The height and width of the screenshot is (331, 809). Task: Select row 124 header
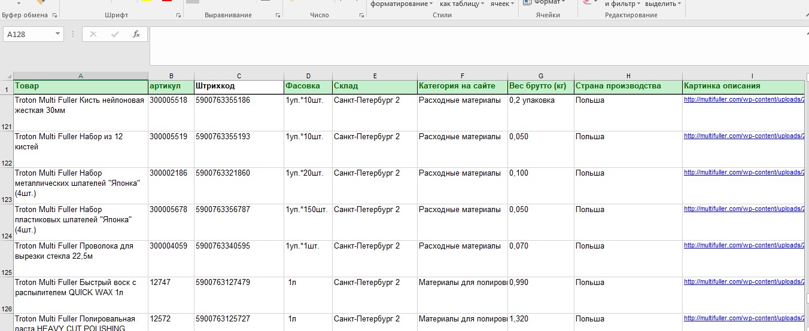[x=7, y=222]
